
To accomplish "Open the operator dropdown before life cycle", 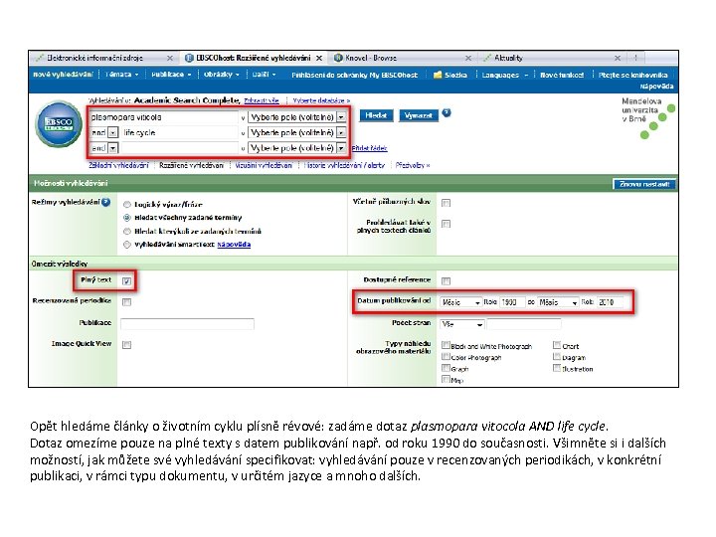I will pyautogui.click(x=104, y=133).
